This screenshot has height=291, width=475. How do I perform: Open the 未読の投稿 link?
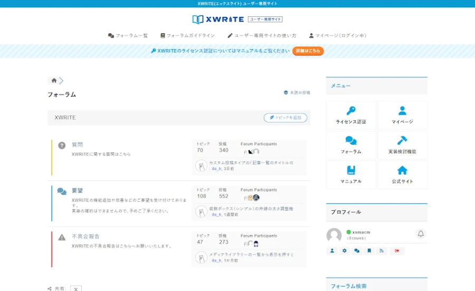point(297,92)
